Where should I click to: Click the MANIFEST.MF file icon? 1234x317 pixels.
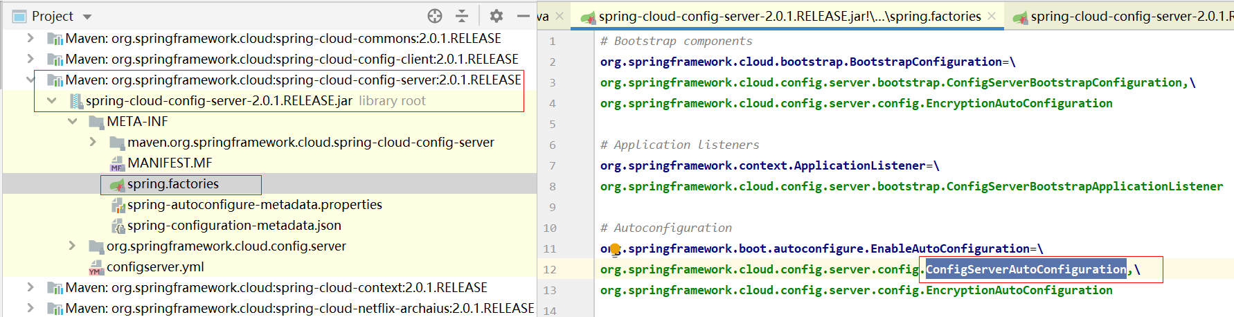click(x=117, y=163)
